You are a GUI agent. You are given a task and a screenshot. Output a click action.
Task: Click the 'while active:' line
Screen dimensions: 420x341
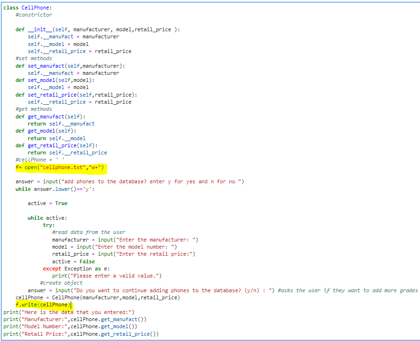(47, 218)
